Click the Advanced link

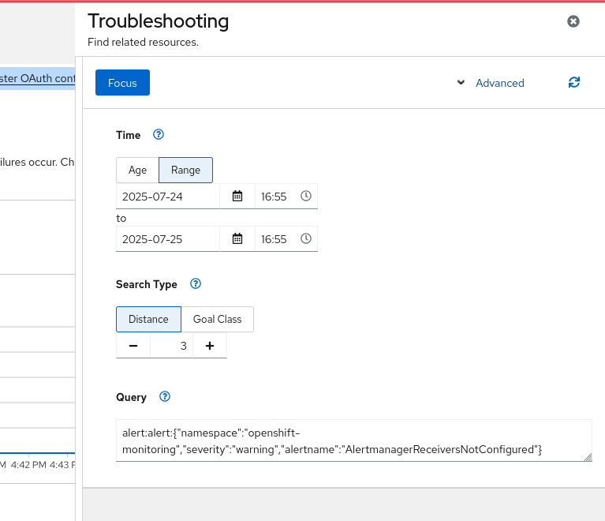[499, 83]
